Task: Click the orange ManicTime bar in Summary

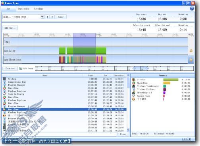Action: pos(167,83)
